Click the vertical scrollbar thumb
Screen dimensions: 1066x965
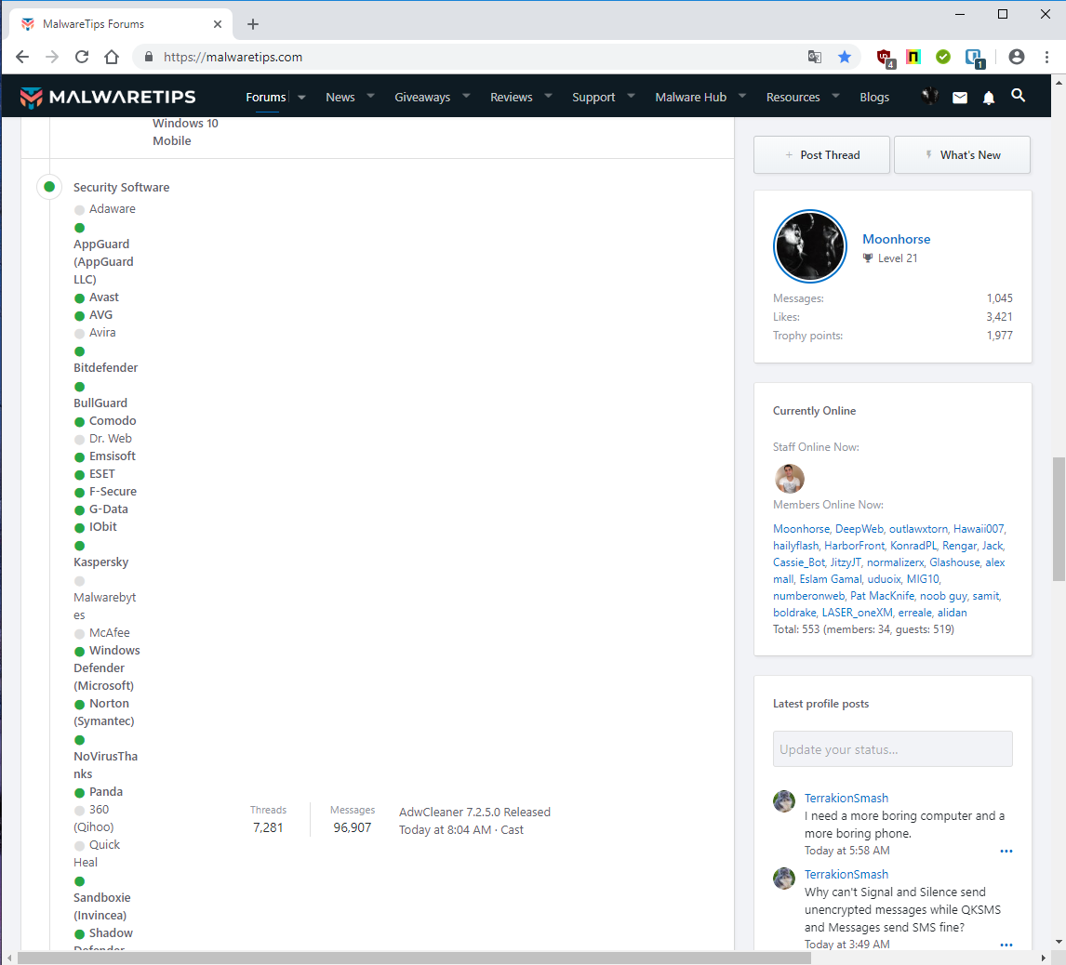coord(1059,519)
